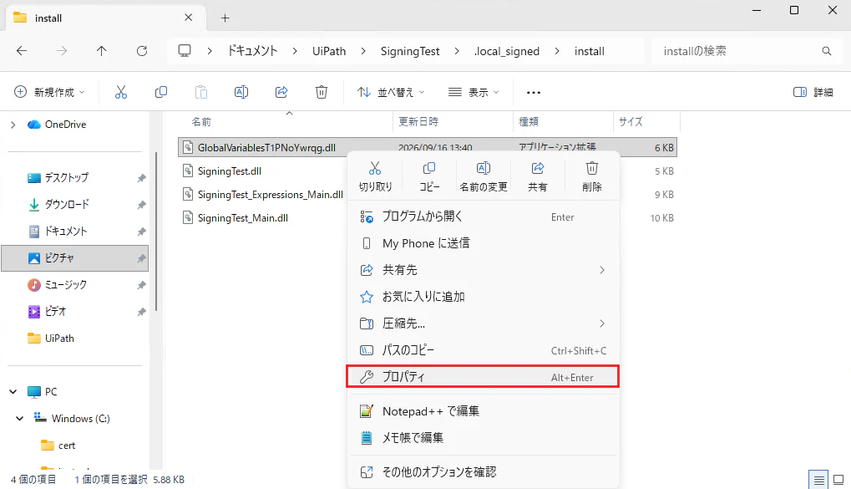This screenshot has height=489, width=851.
Task: Click .local_signed in the address breadcrumb
Action: point(506,51)
